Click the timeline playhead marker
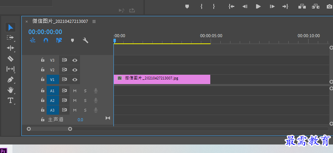Image resolution: width=333 pixels, height=153 pixels. [115, 41]
